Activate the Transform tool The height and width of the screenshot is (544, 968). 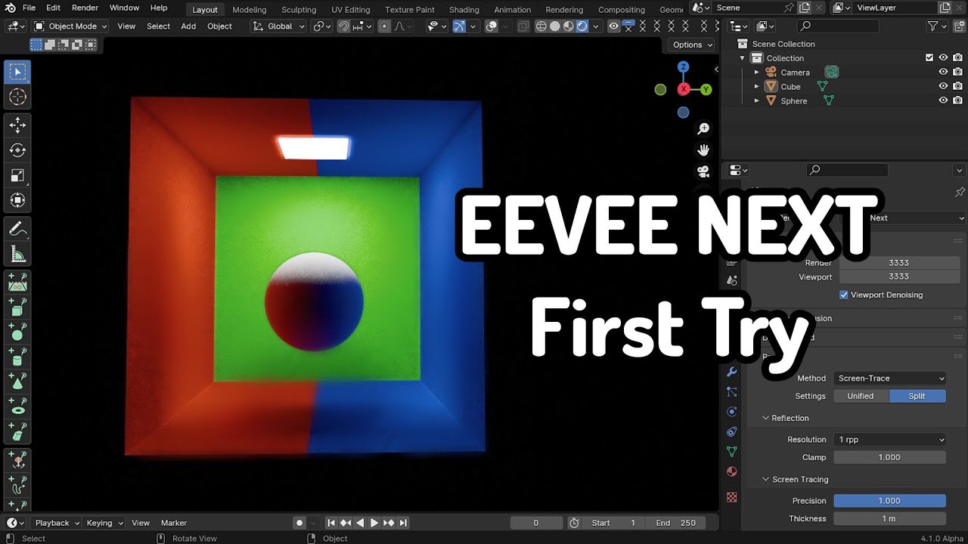(17, 200)
